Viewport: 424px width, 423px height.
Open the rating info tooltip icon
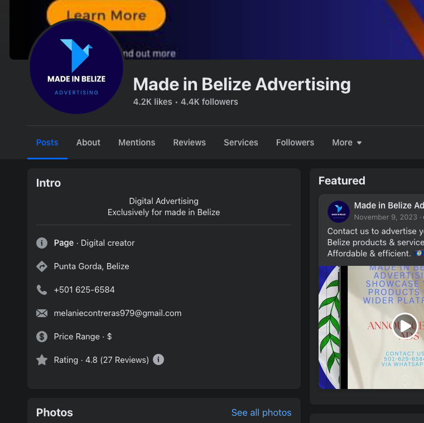[x=158, y=359]
